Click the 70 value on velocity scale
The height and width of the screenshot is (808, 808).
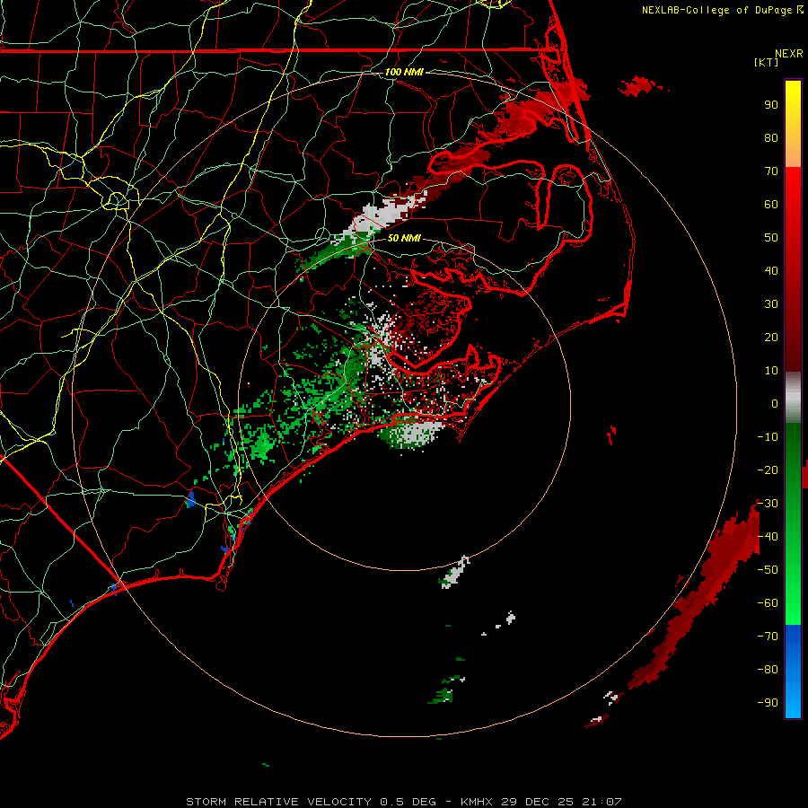(x=771, y=171)
